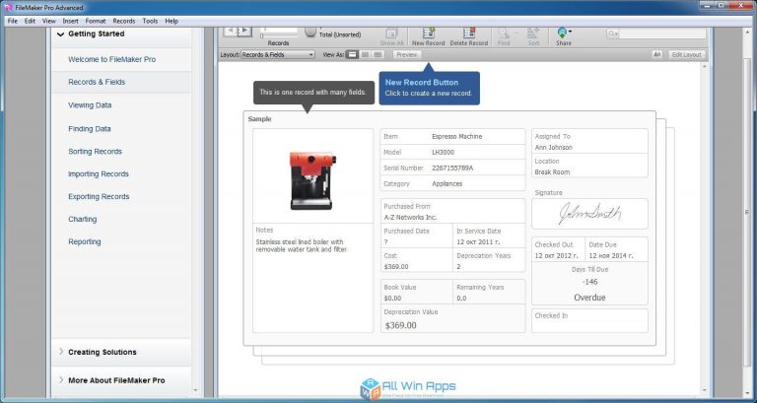Click the Share toolbar icon

pyautogui.click(x=562, y=33)
